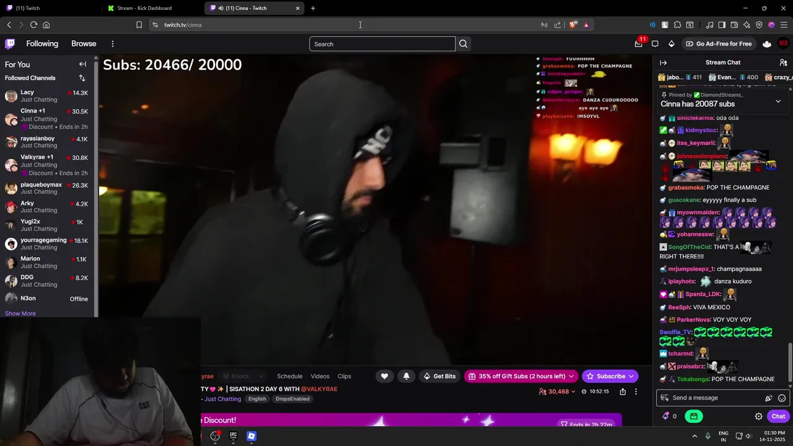The height and width of the screenshot is (446, 793).
Task: Open the browser hamburger main menu
Action: coord(784,25)
